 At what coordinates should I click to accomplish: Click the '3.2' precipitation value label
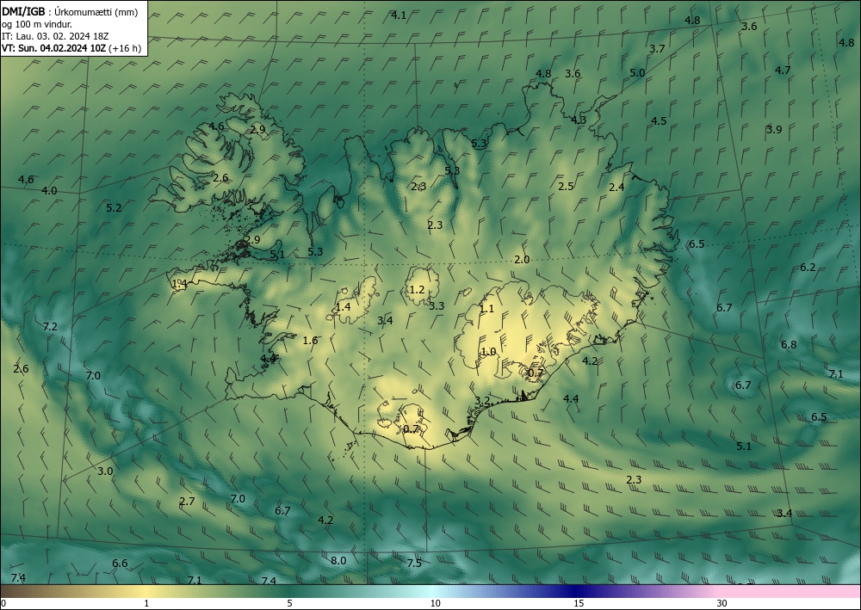pos(482,401)
